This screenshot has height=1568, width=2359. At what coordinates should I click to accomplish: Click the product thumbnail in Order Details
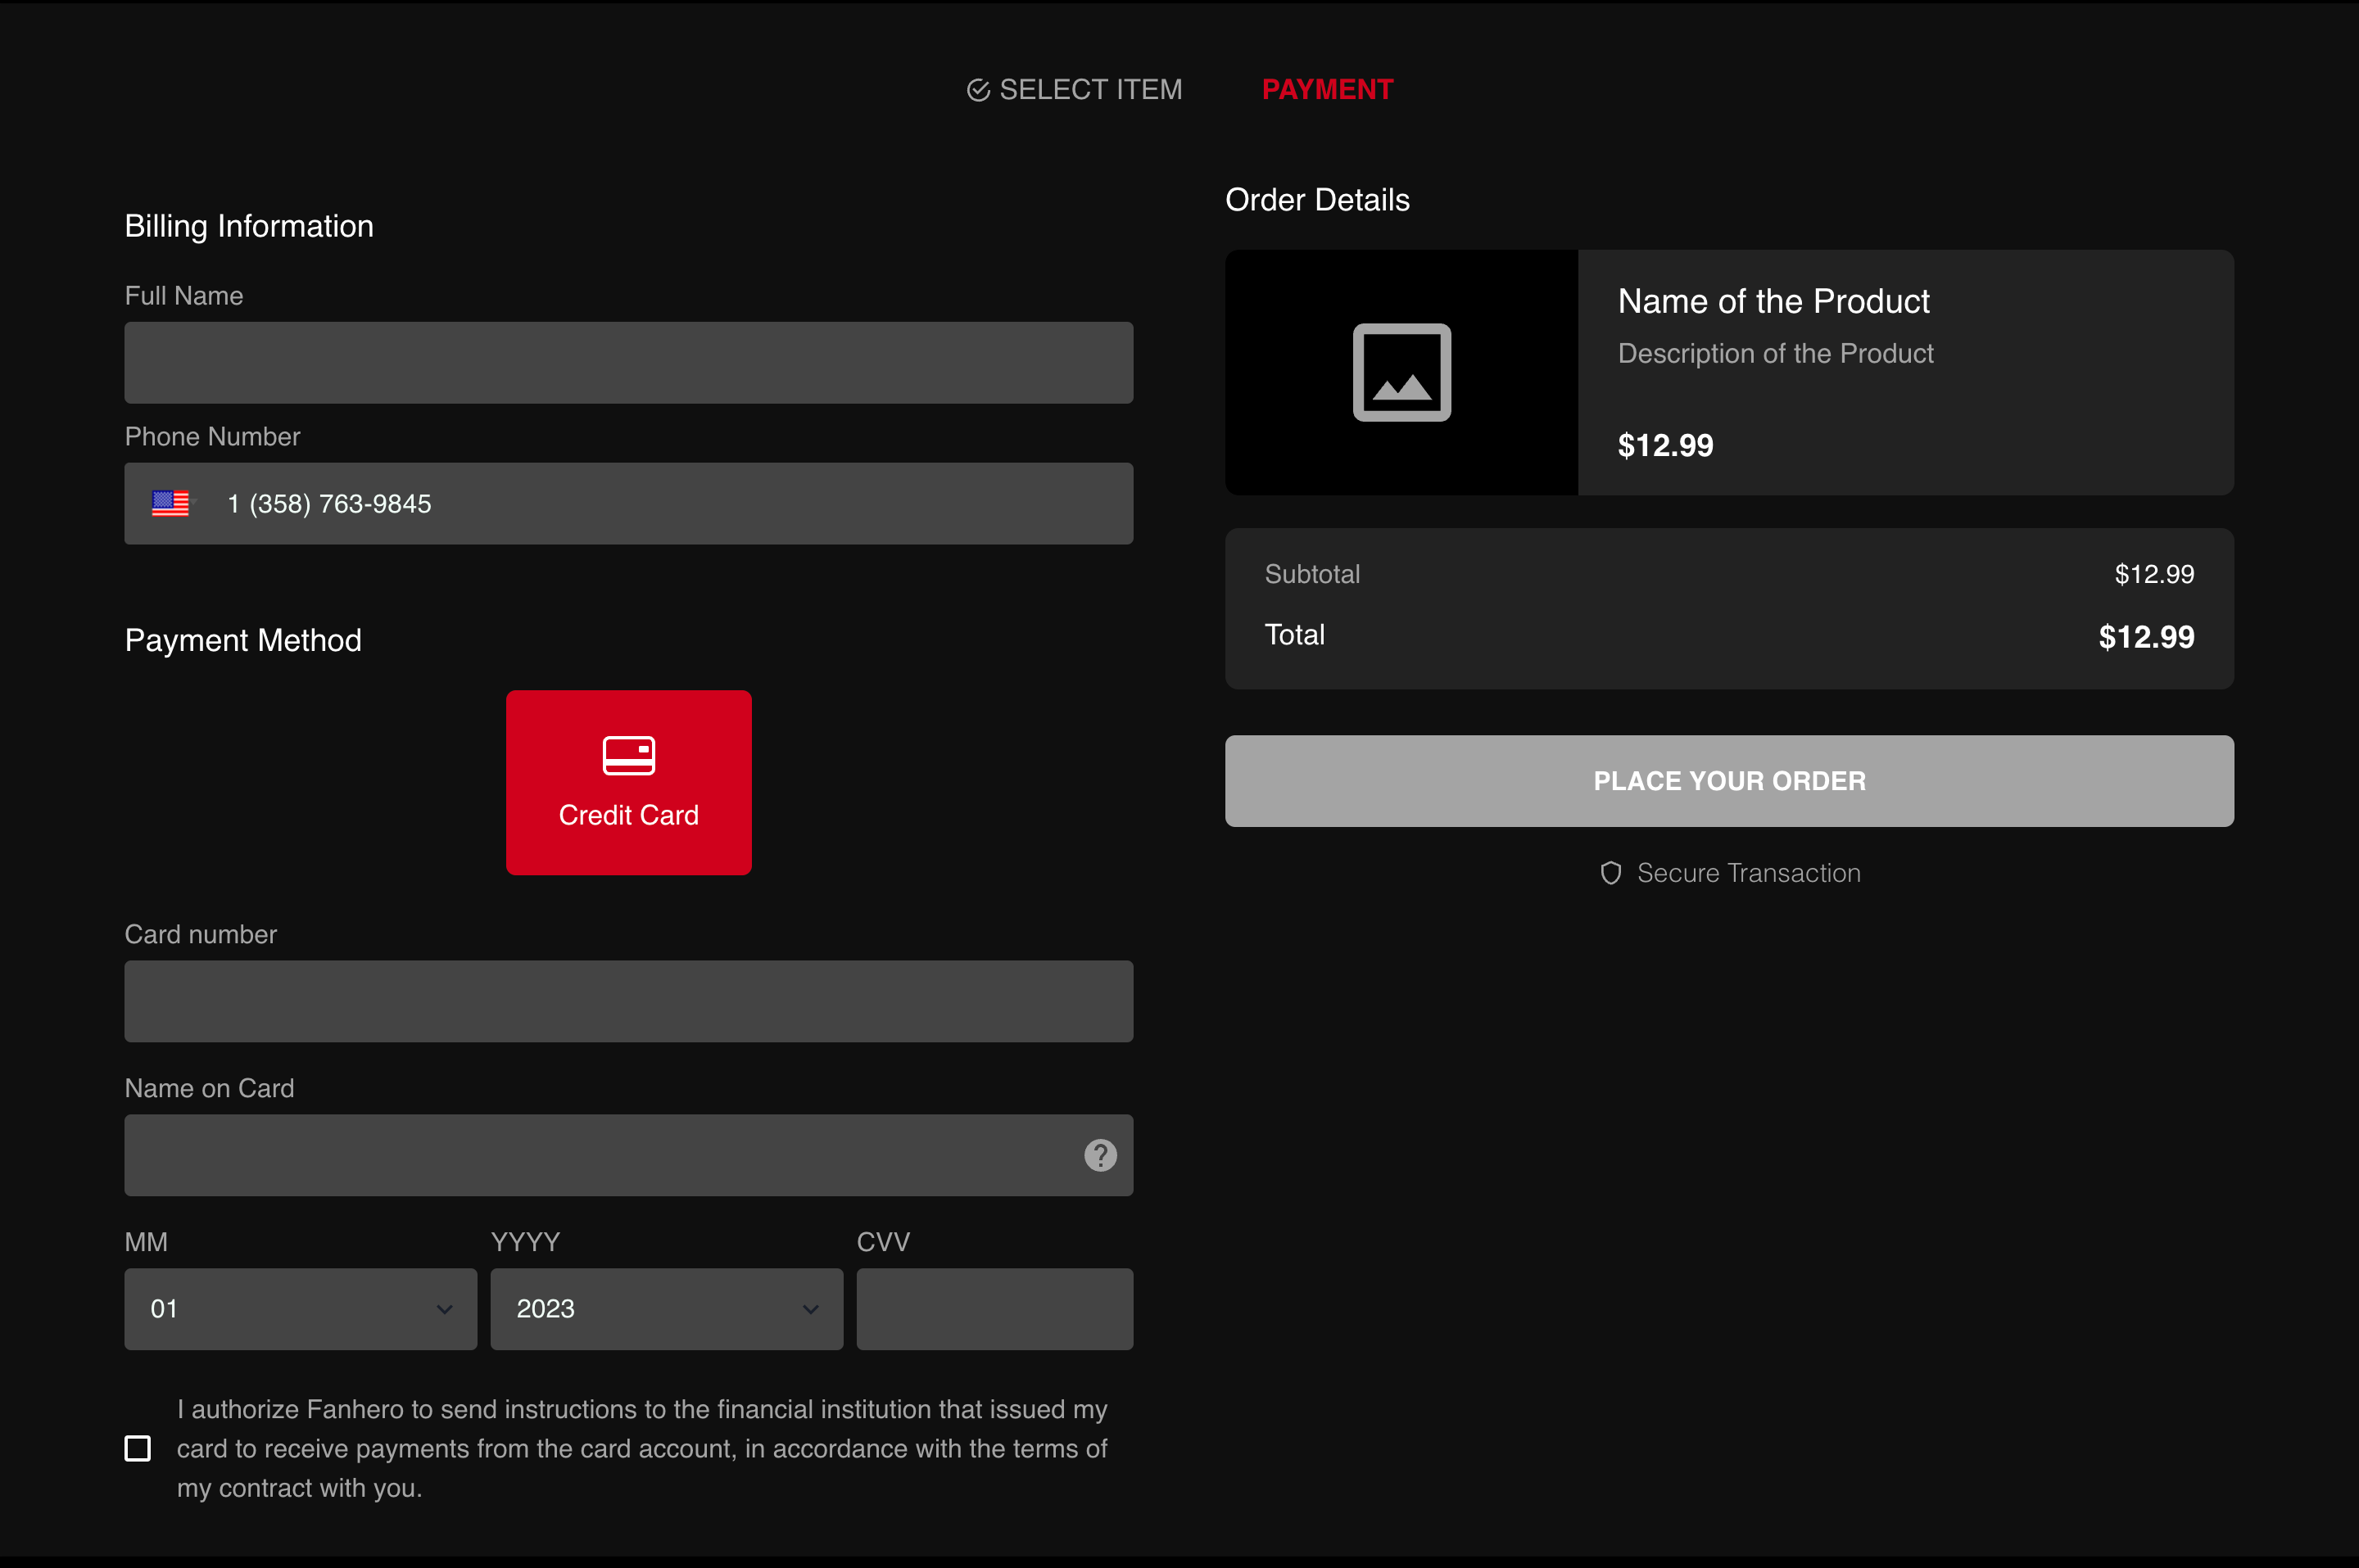(x=1400, y=373)
